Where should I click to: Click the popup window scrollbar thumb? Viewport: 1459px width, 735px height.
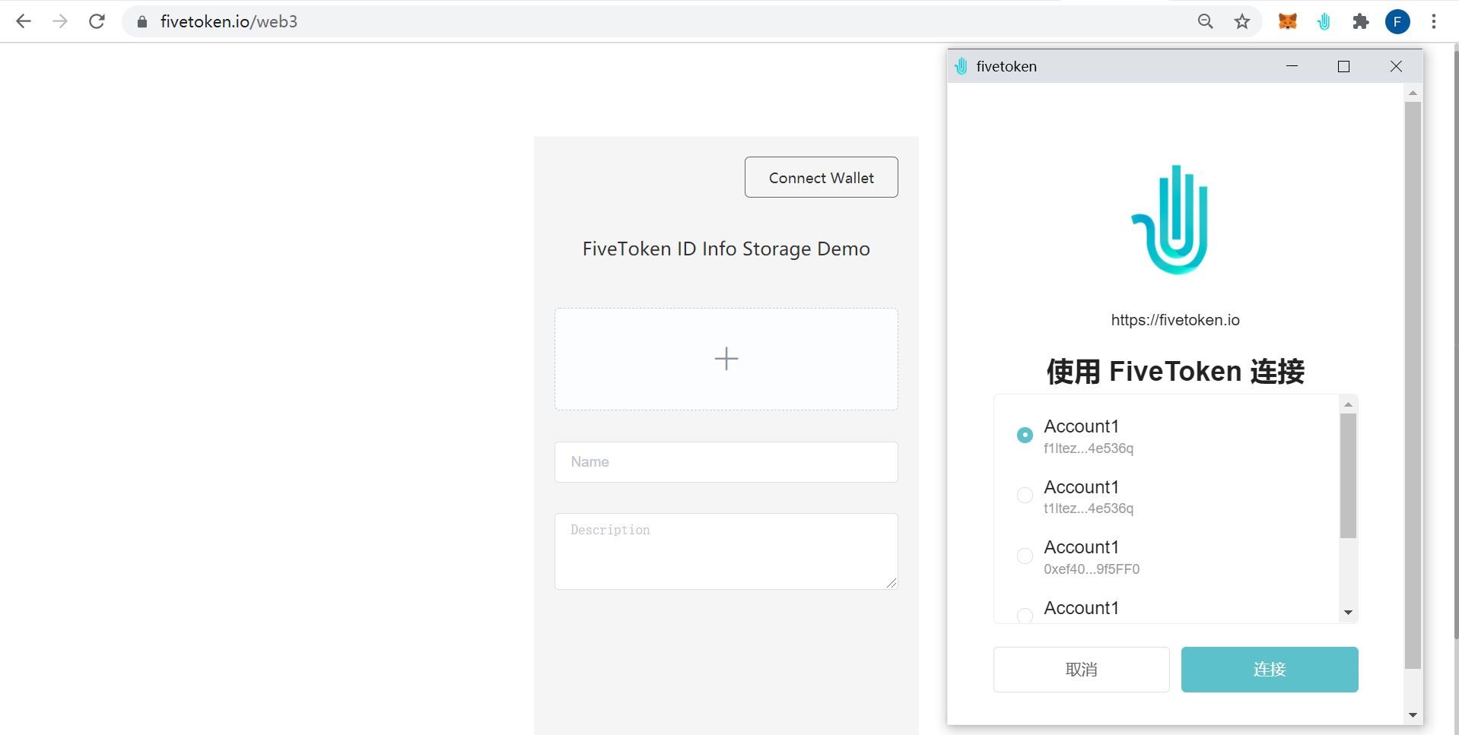[x=1413, y=385]
